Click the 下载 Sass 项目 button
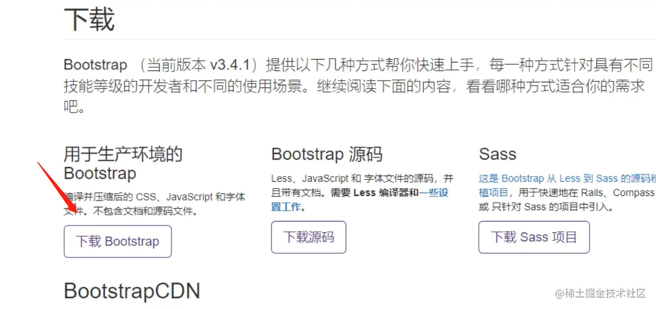This screenshot has height=309, width=656. [x=534, y=237]
